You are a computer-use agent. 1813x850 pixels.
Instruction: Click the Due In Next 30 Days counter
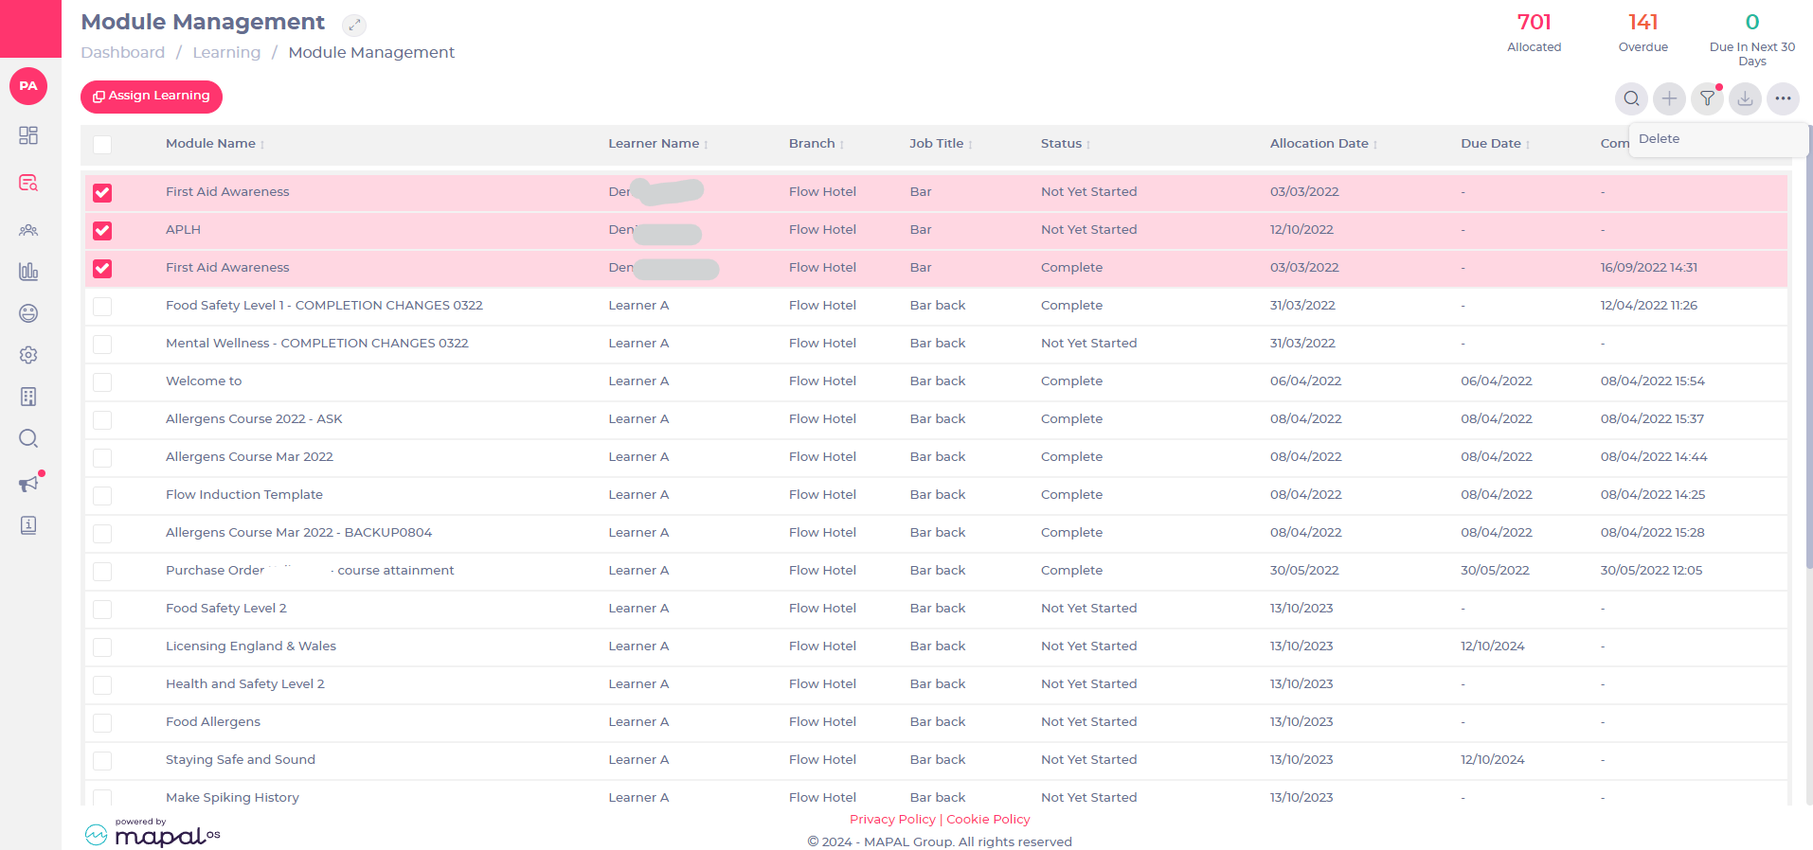click(1752, 39)
